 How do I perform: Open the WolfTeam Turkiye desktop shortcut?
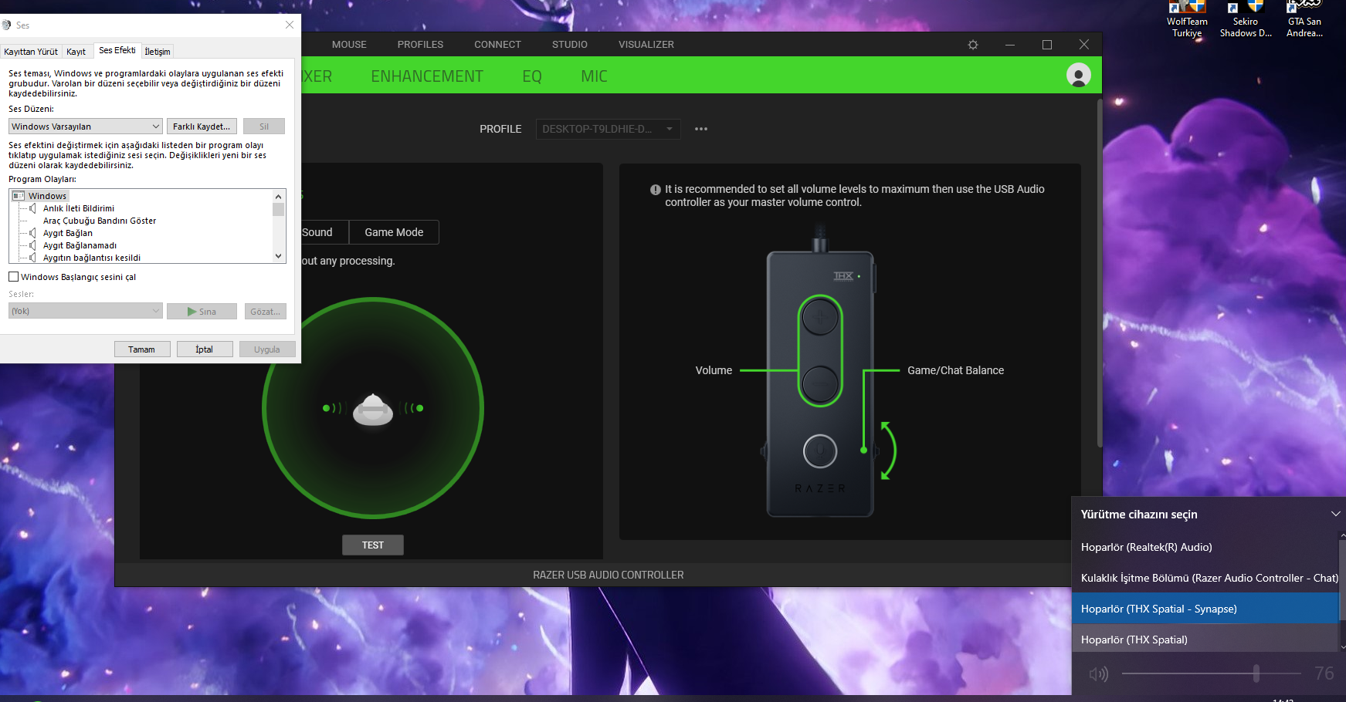pyautogui.click(x=1187, y=19)
